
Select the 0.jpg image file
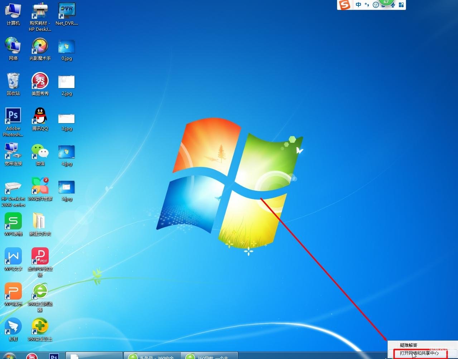[67, 50]
